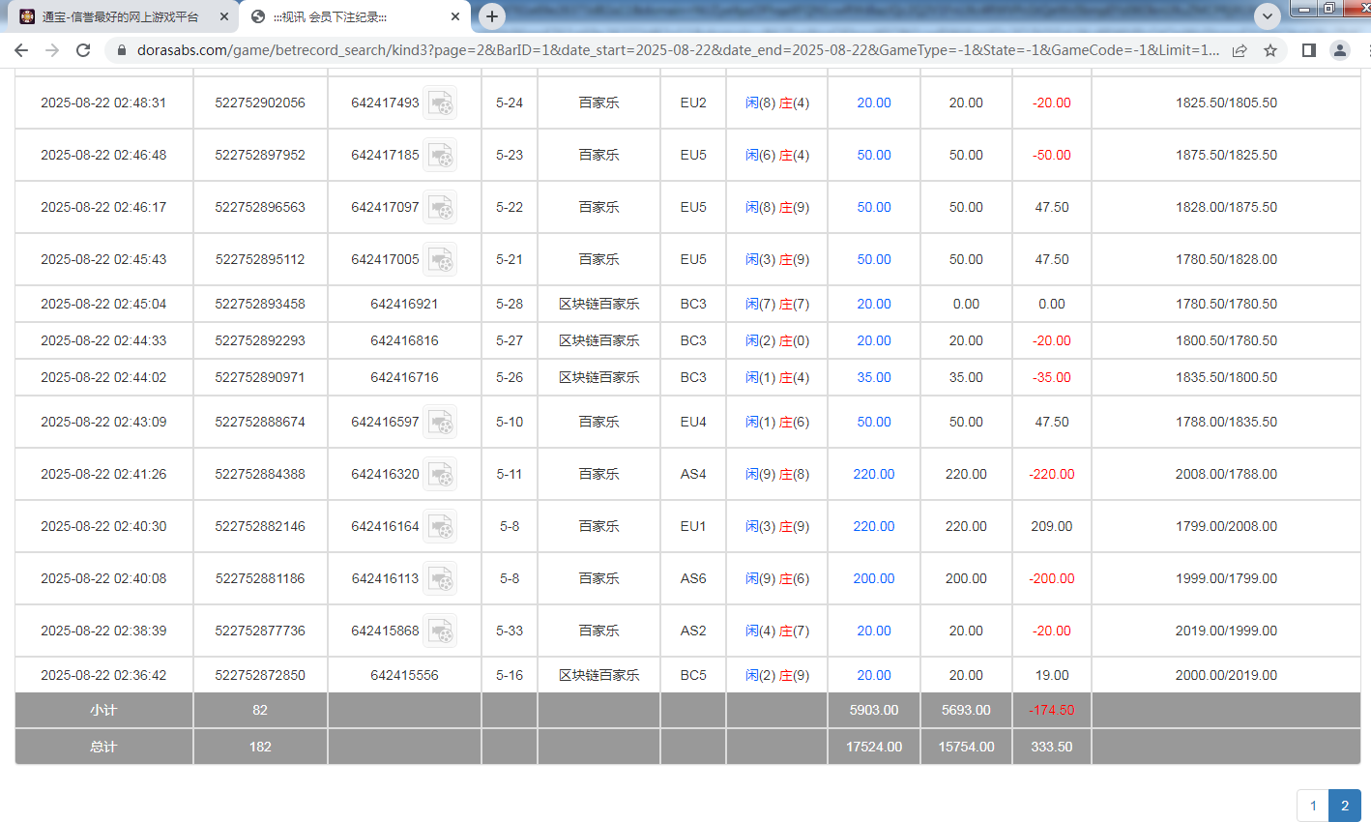This screenshot has width=1371, height=822.
Task: Open a new browser tab
Action: [491, 15]
